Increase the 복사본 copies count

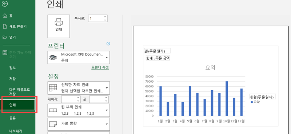point(105,17)
